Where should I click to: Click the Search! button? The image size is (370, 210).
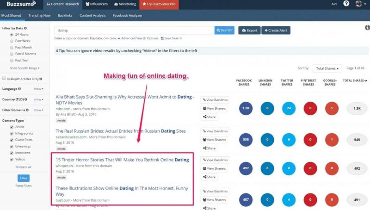pos(224,30)
